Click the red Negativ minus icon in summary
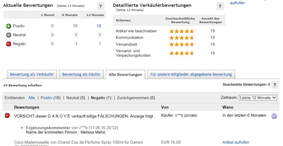Image resolution: width=283 pixels, height=146 pixels. coord(9,44)
